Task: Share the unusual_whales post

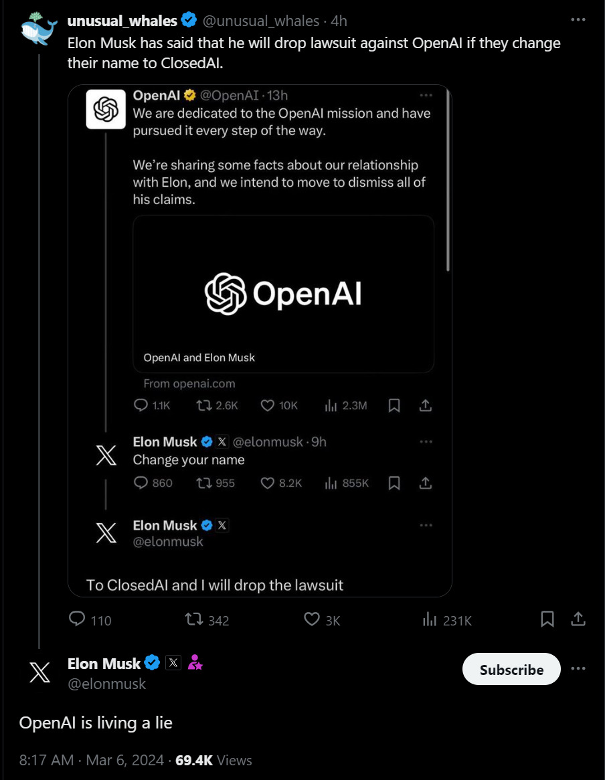Action: click(579, 619)
